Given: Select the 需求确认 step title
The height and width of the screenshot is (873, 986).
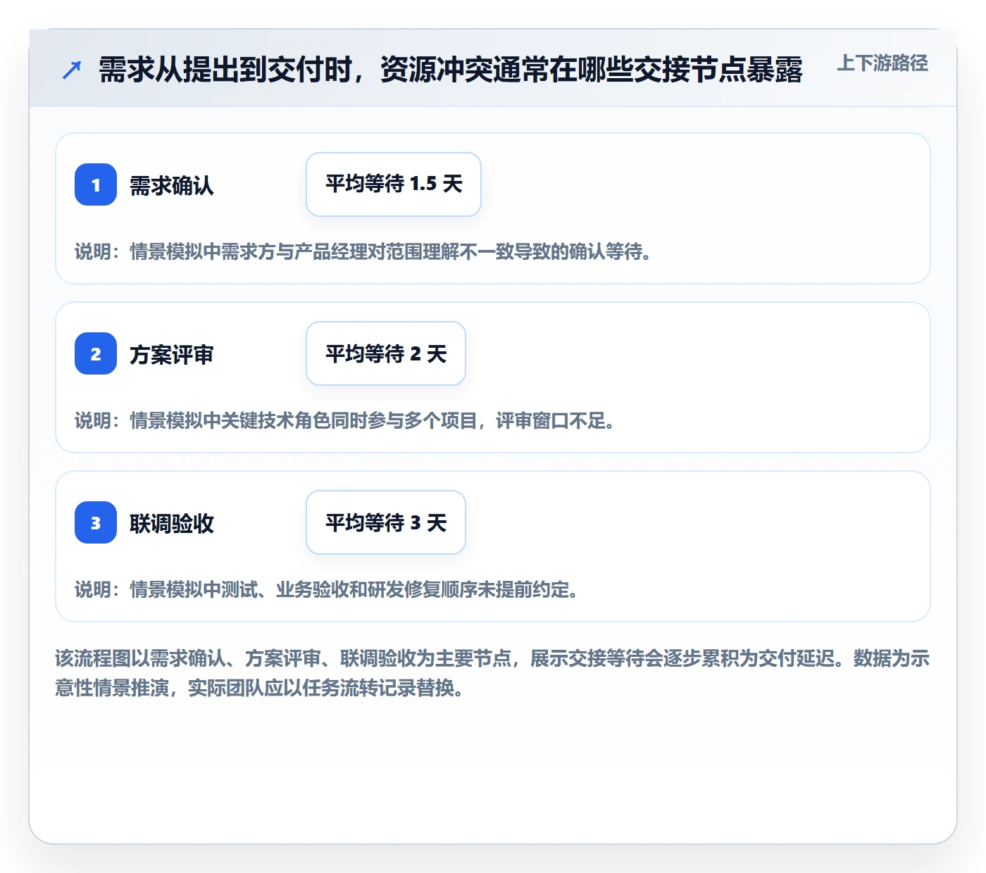Looking at the screenshot, I should pos(172,186).
